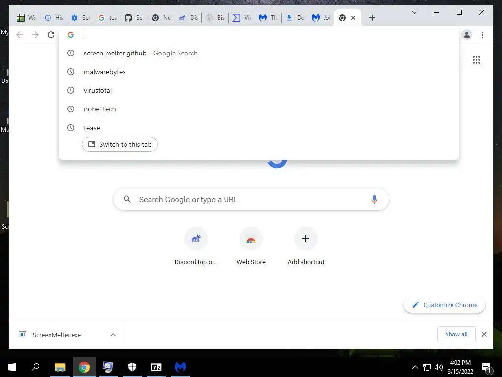Viewport: 502px width, 377px height.
Task: Open Malwarebytes from the taskbar
Action: pos(180,367)
